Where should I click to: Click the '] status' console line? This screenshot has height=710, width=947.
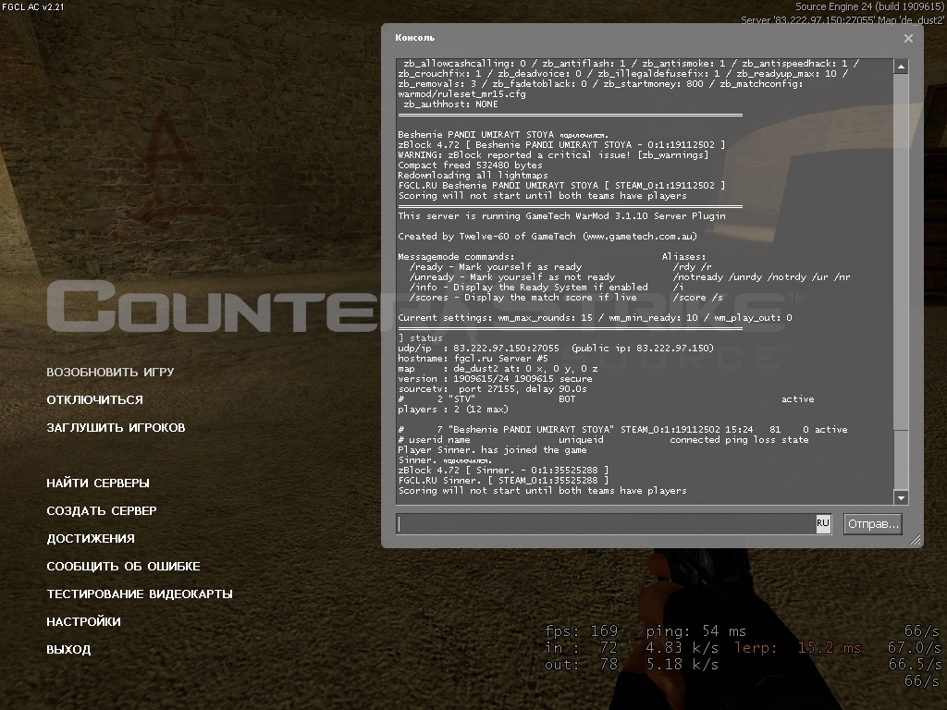coord(421,338)
